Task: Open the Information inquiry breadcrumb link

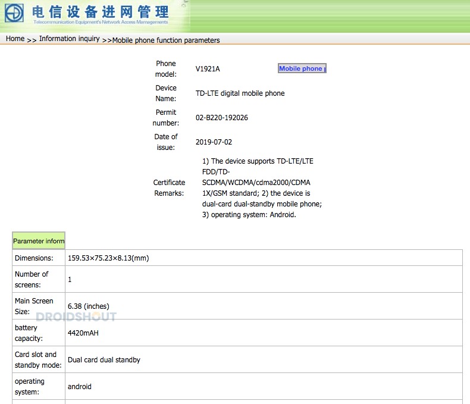Action: point(69,39)
